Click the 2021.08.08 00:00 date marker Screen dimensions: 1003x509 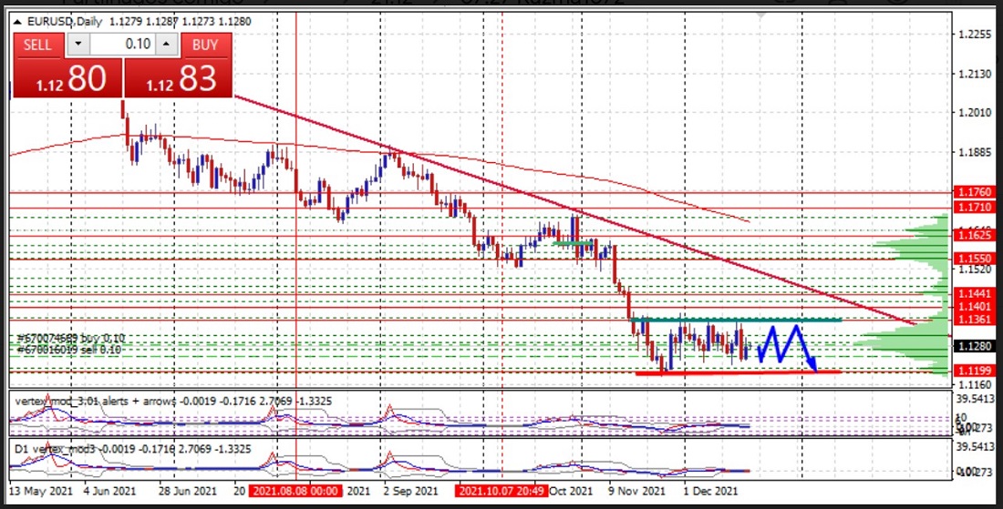click(296, 491)
